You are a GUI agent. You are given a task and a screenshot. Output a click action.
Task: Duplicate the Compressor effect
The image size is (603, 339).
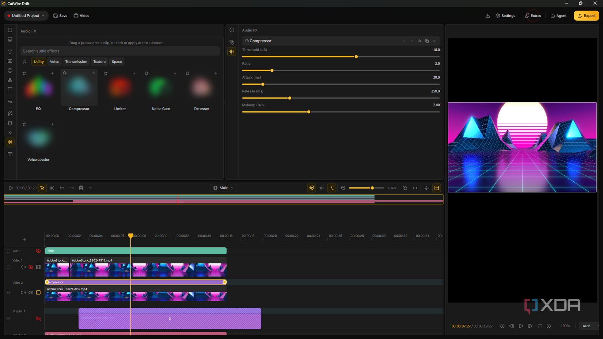427,41
